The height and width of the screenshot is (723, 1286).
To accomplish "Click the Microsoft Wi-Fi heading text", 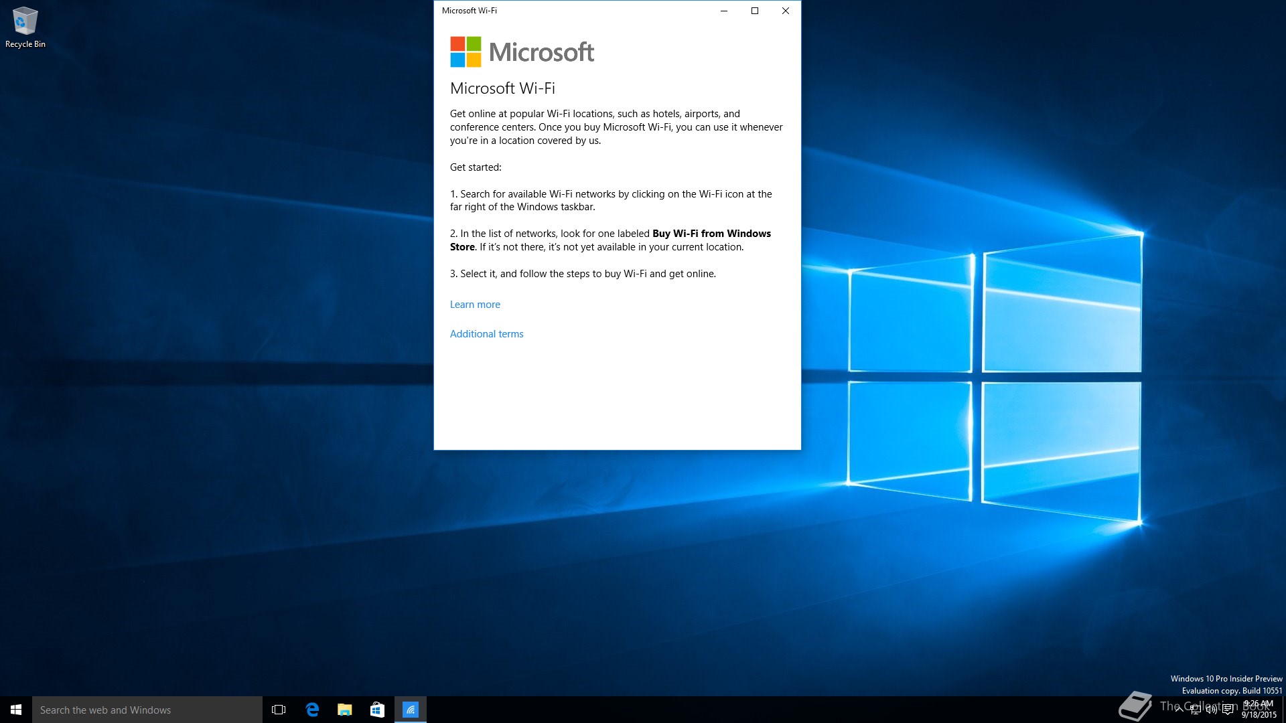I will [x=502, y=88].
